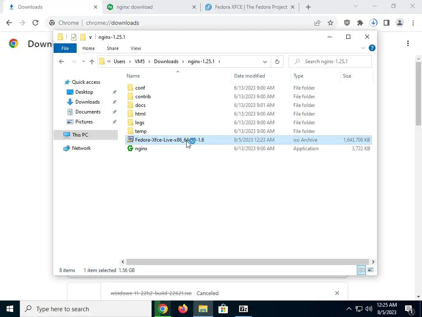The image size is (422, 317).
Task: Click Downloads breadcrumb in address bar
Action: click(x=166, y=62)
